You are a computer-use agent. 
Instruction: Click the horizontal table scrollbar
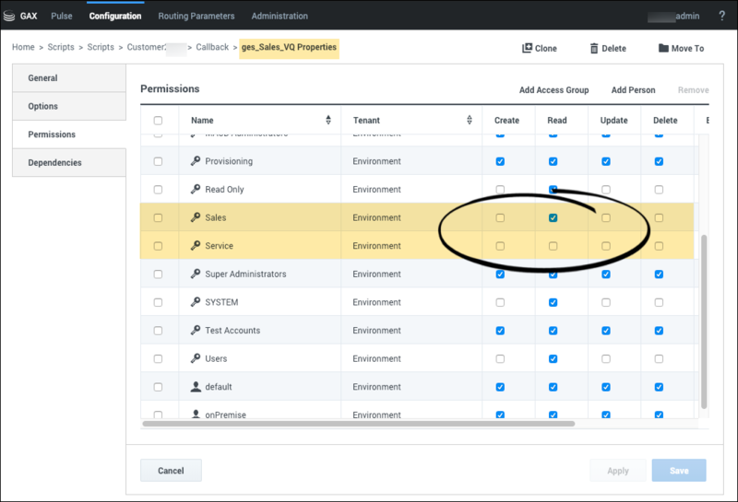(358, 424)
